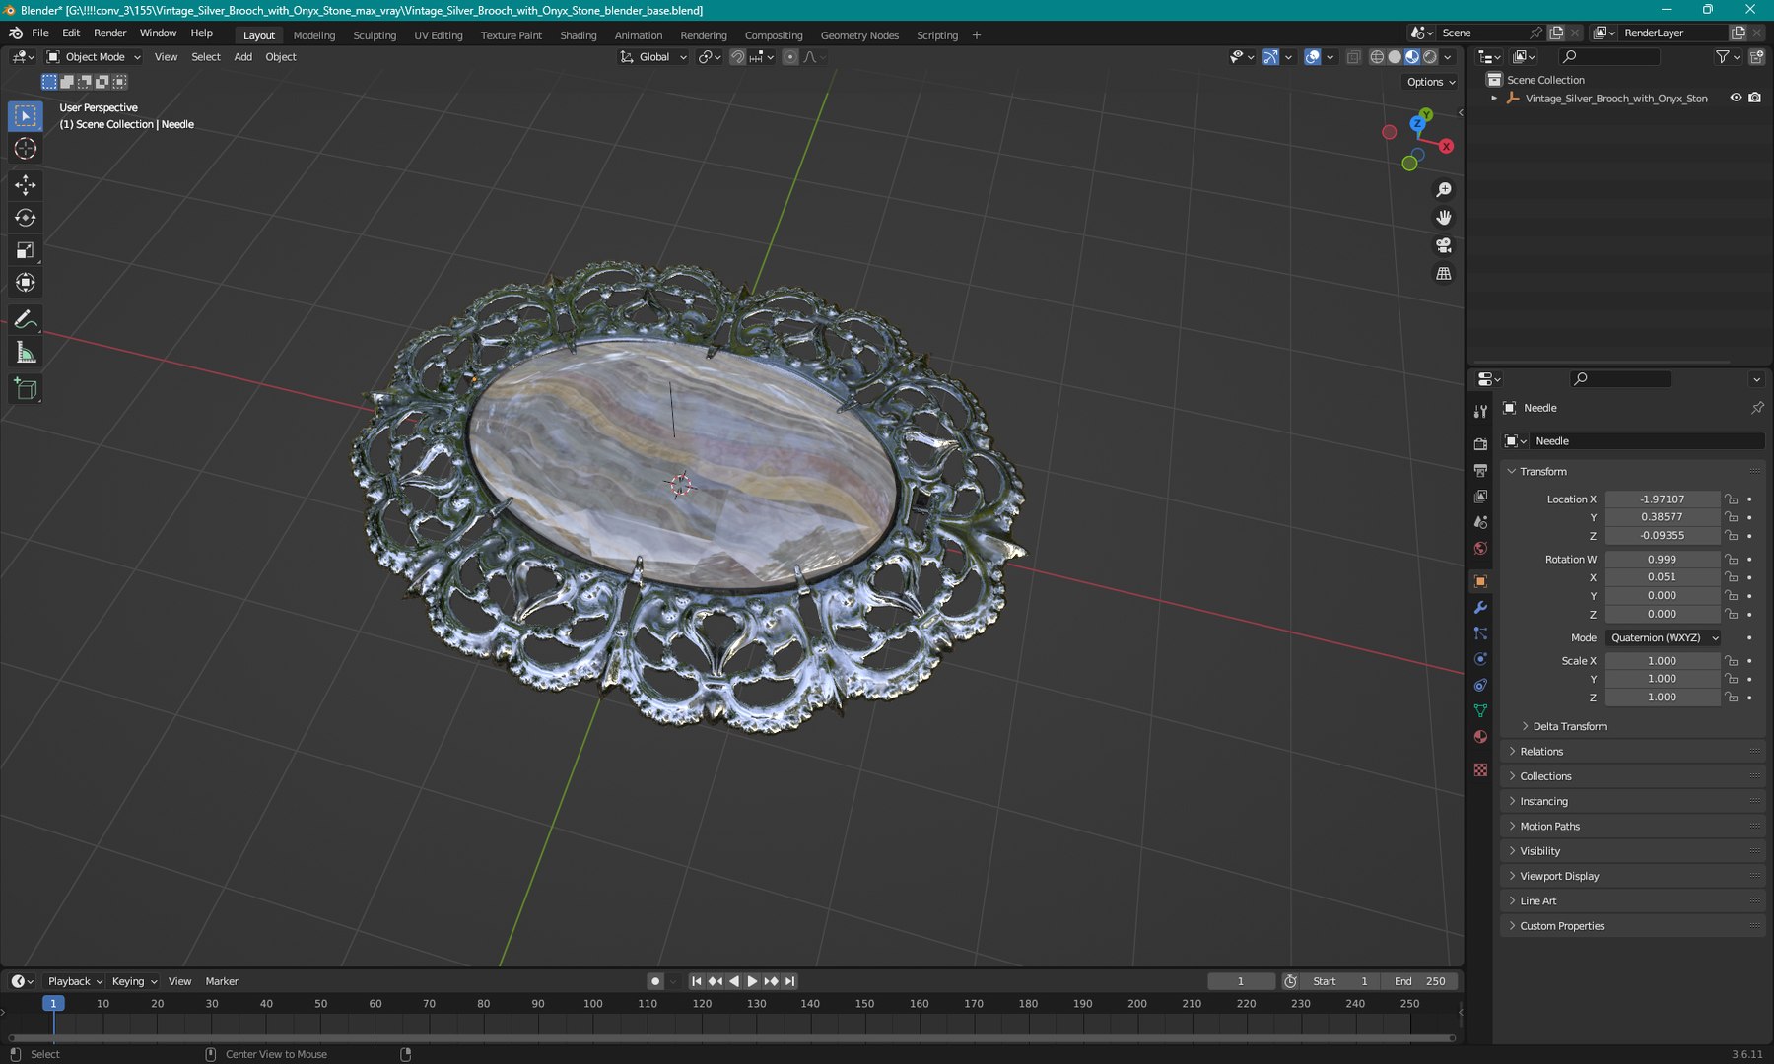Image resolution: width=1774 pixels, height=1064 pixels.
Task: Activate the Move tool
Action: coord(26,185)
